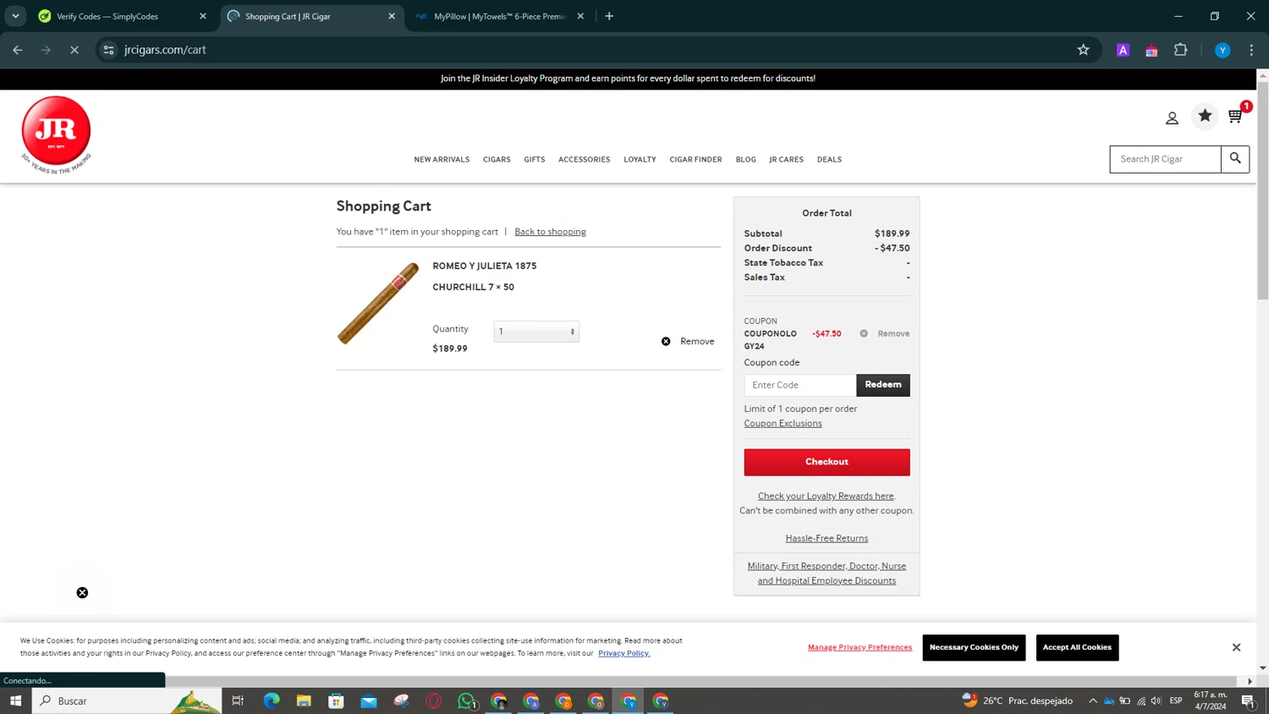1269x714 pixels.
Task: Click Back to shopping link
Action: [550, 232]
